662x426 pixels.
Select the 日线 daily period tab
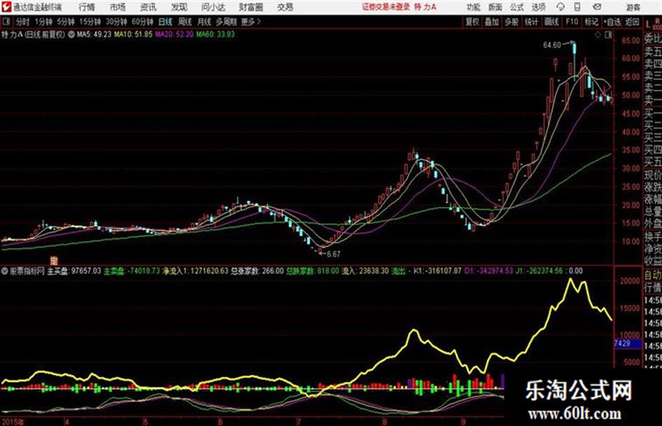click(x=165, y=22)
